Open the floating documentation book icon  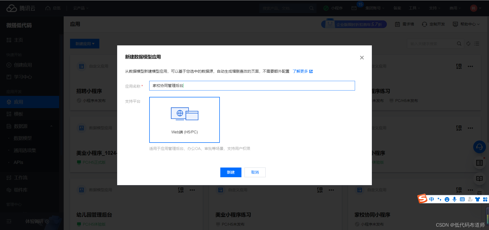point(479,178)
